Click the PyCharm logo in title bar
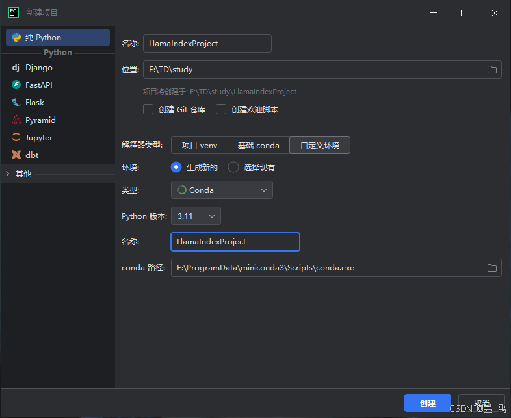 [14, 12]
